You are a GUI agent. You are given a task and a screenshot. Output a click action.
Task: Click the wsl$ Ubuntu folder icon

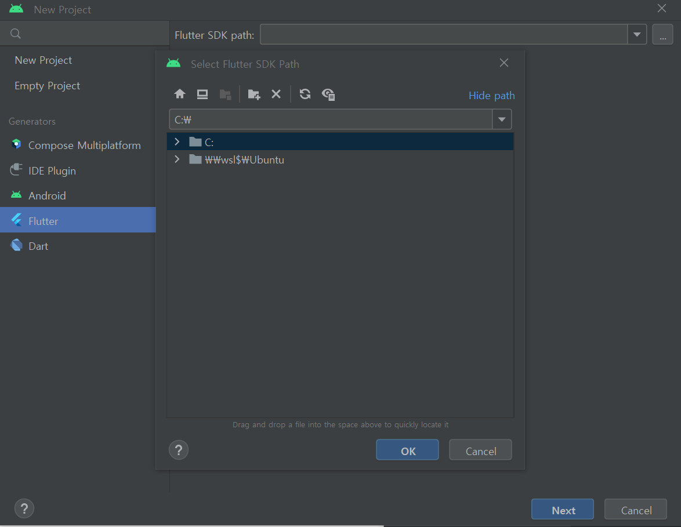(x=195, y=159)
